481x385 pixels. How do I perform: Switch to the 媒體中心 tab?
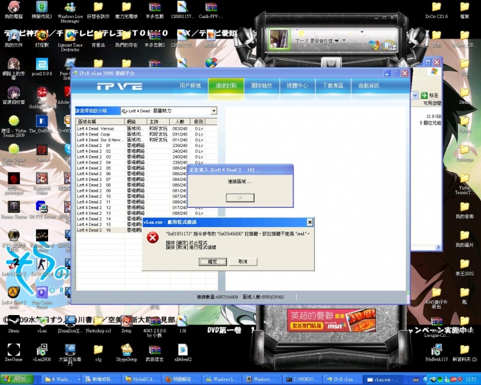click(x=297, y=85)
